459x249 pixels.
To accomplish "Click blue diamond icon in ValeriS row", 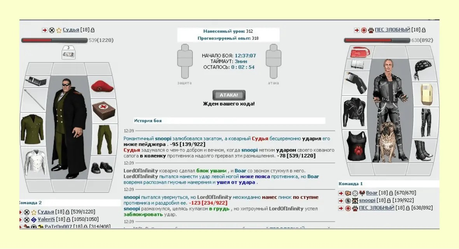I will click(x=34, y=219).
